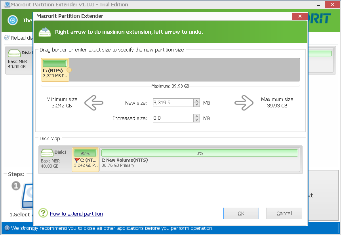This screenshot has width=341, height=235.
Task: Open the How to extend partition link
Action: tap(76, 214)
